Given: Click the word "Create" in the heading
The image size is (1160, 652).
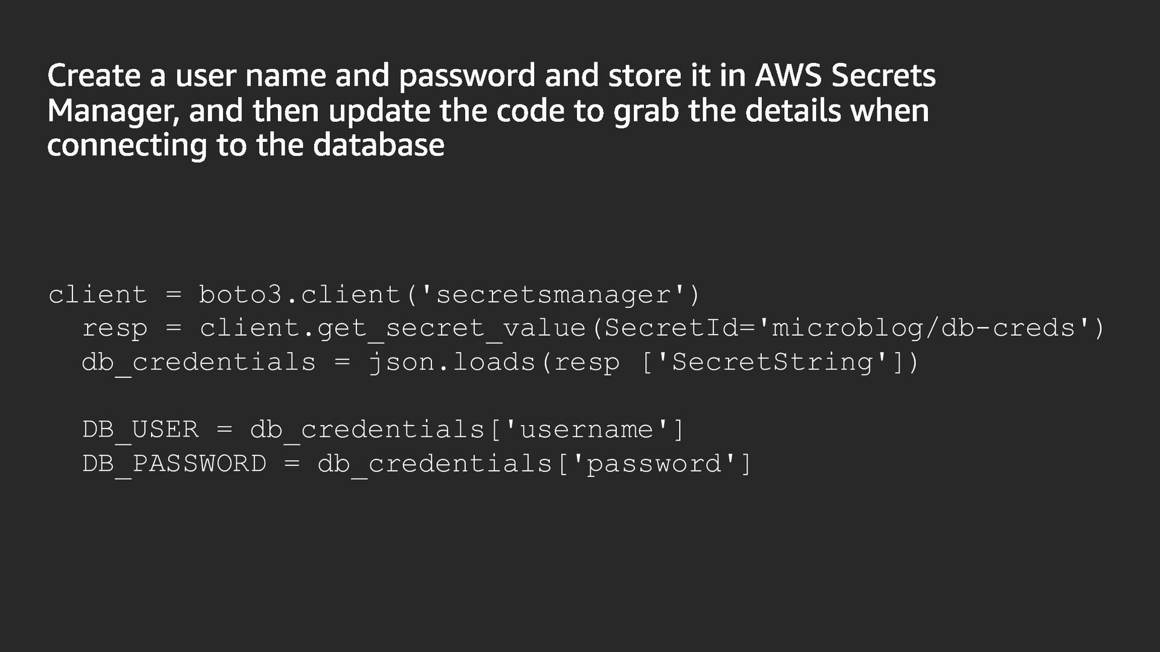Looking at the screenshot, I should tap(94, 76).
